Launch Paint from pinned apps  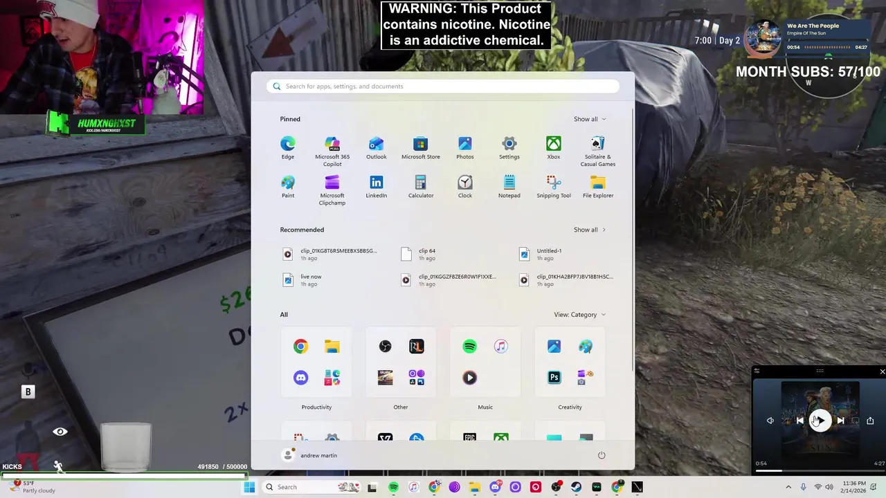[x=287, y=187]
